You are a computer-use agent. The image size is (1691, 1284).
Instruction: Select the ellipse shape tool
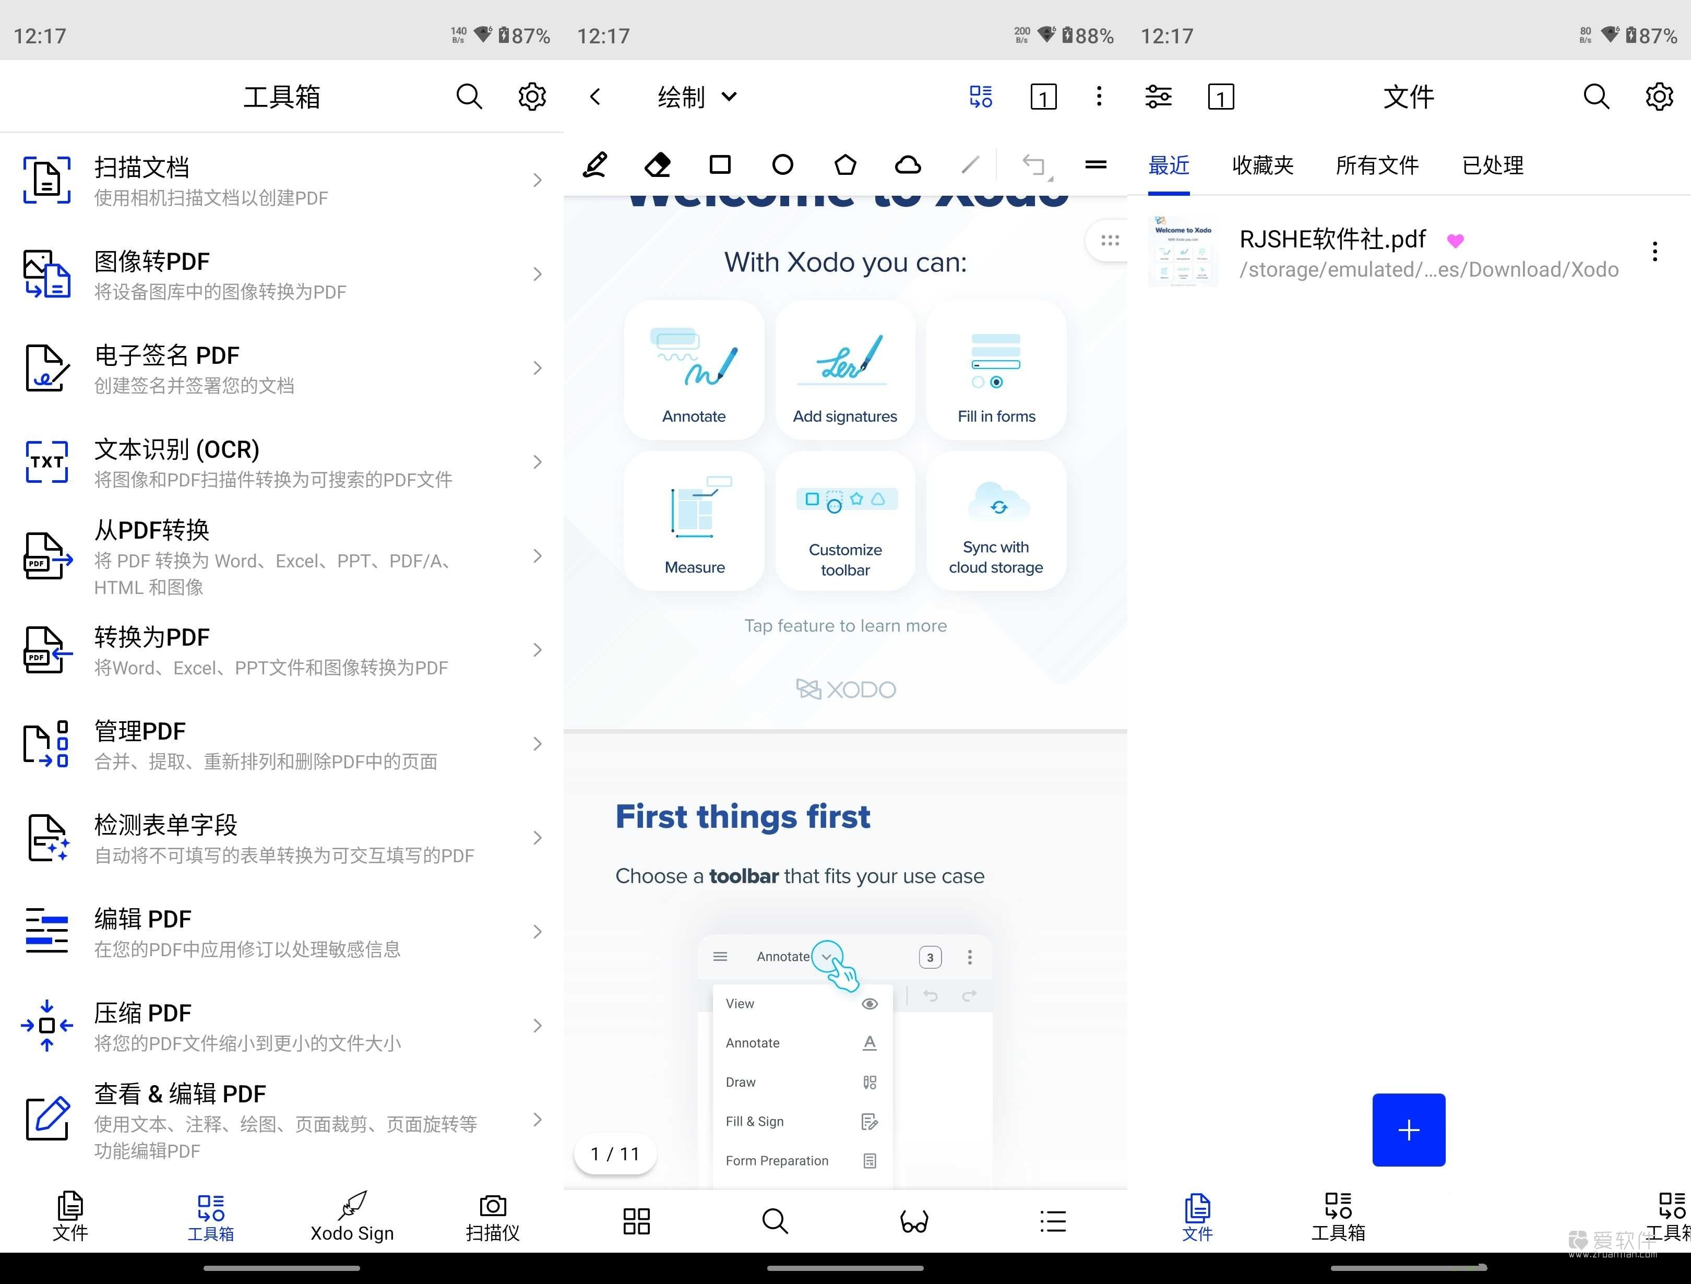coord(783,164)
